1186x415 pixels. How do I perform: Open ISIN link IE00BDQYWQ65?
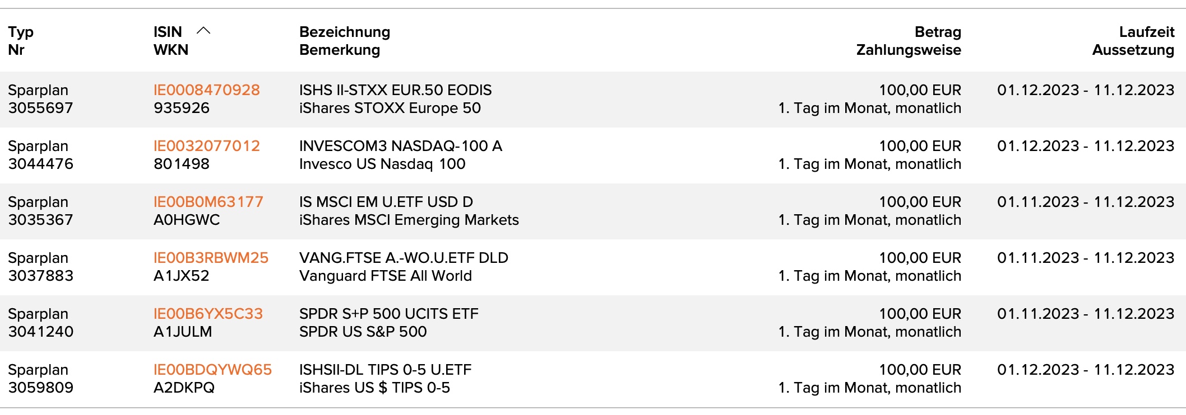coord(212,370)
